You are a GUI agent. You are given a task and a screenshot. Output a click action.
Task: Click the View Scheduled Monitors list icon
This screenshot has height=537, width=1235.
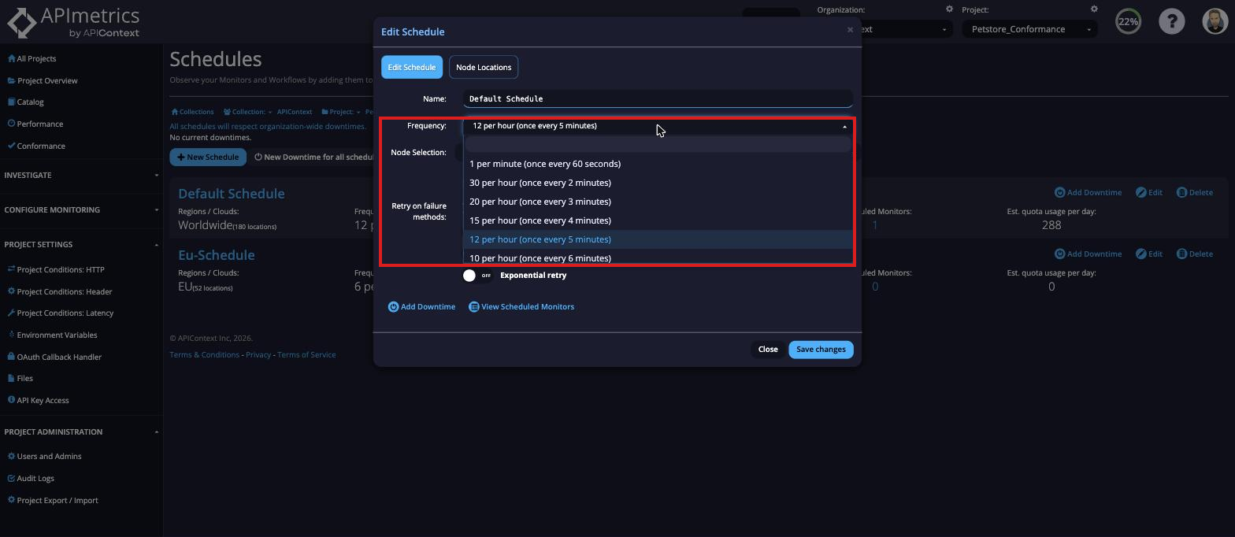click(473, 307)
